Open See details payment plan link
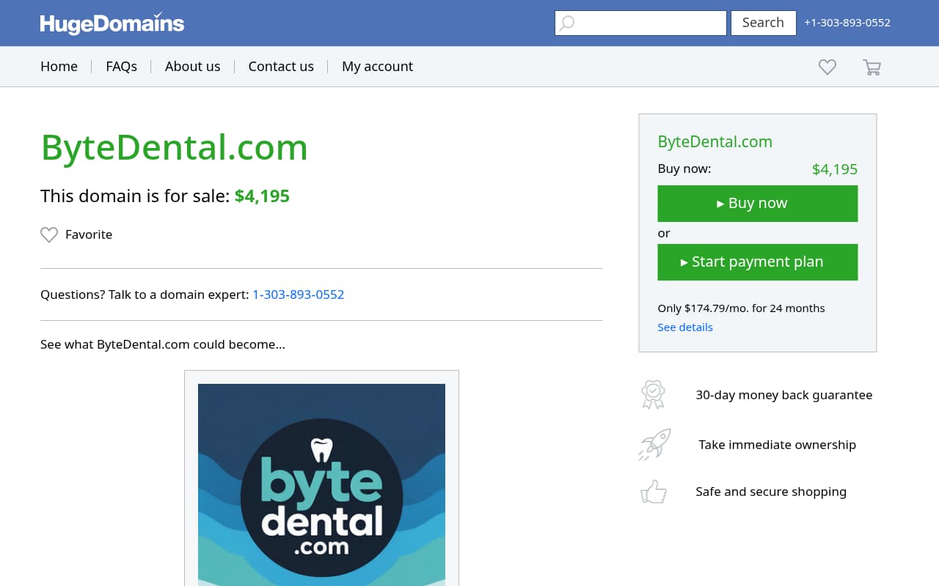The height and width of the screenshot is (586, 939). point(685,327)
